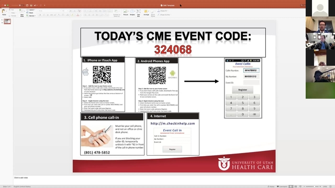Viewport: 335px width, 188px height.
Task: Click the phone number (801) 478-5852
Action: (97, 152)
